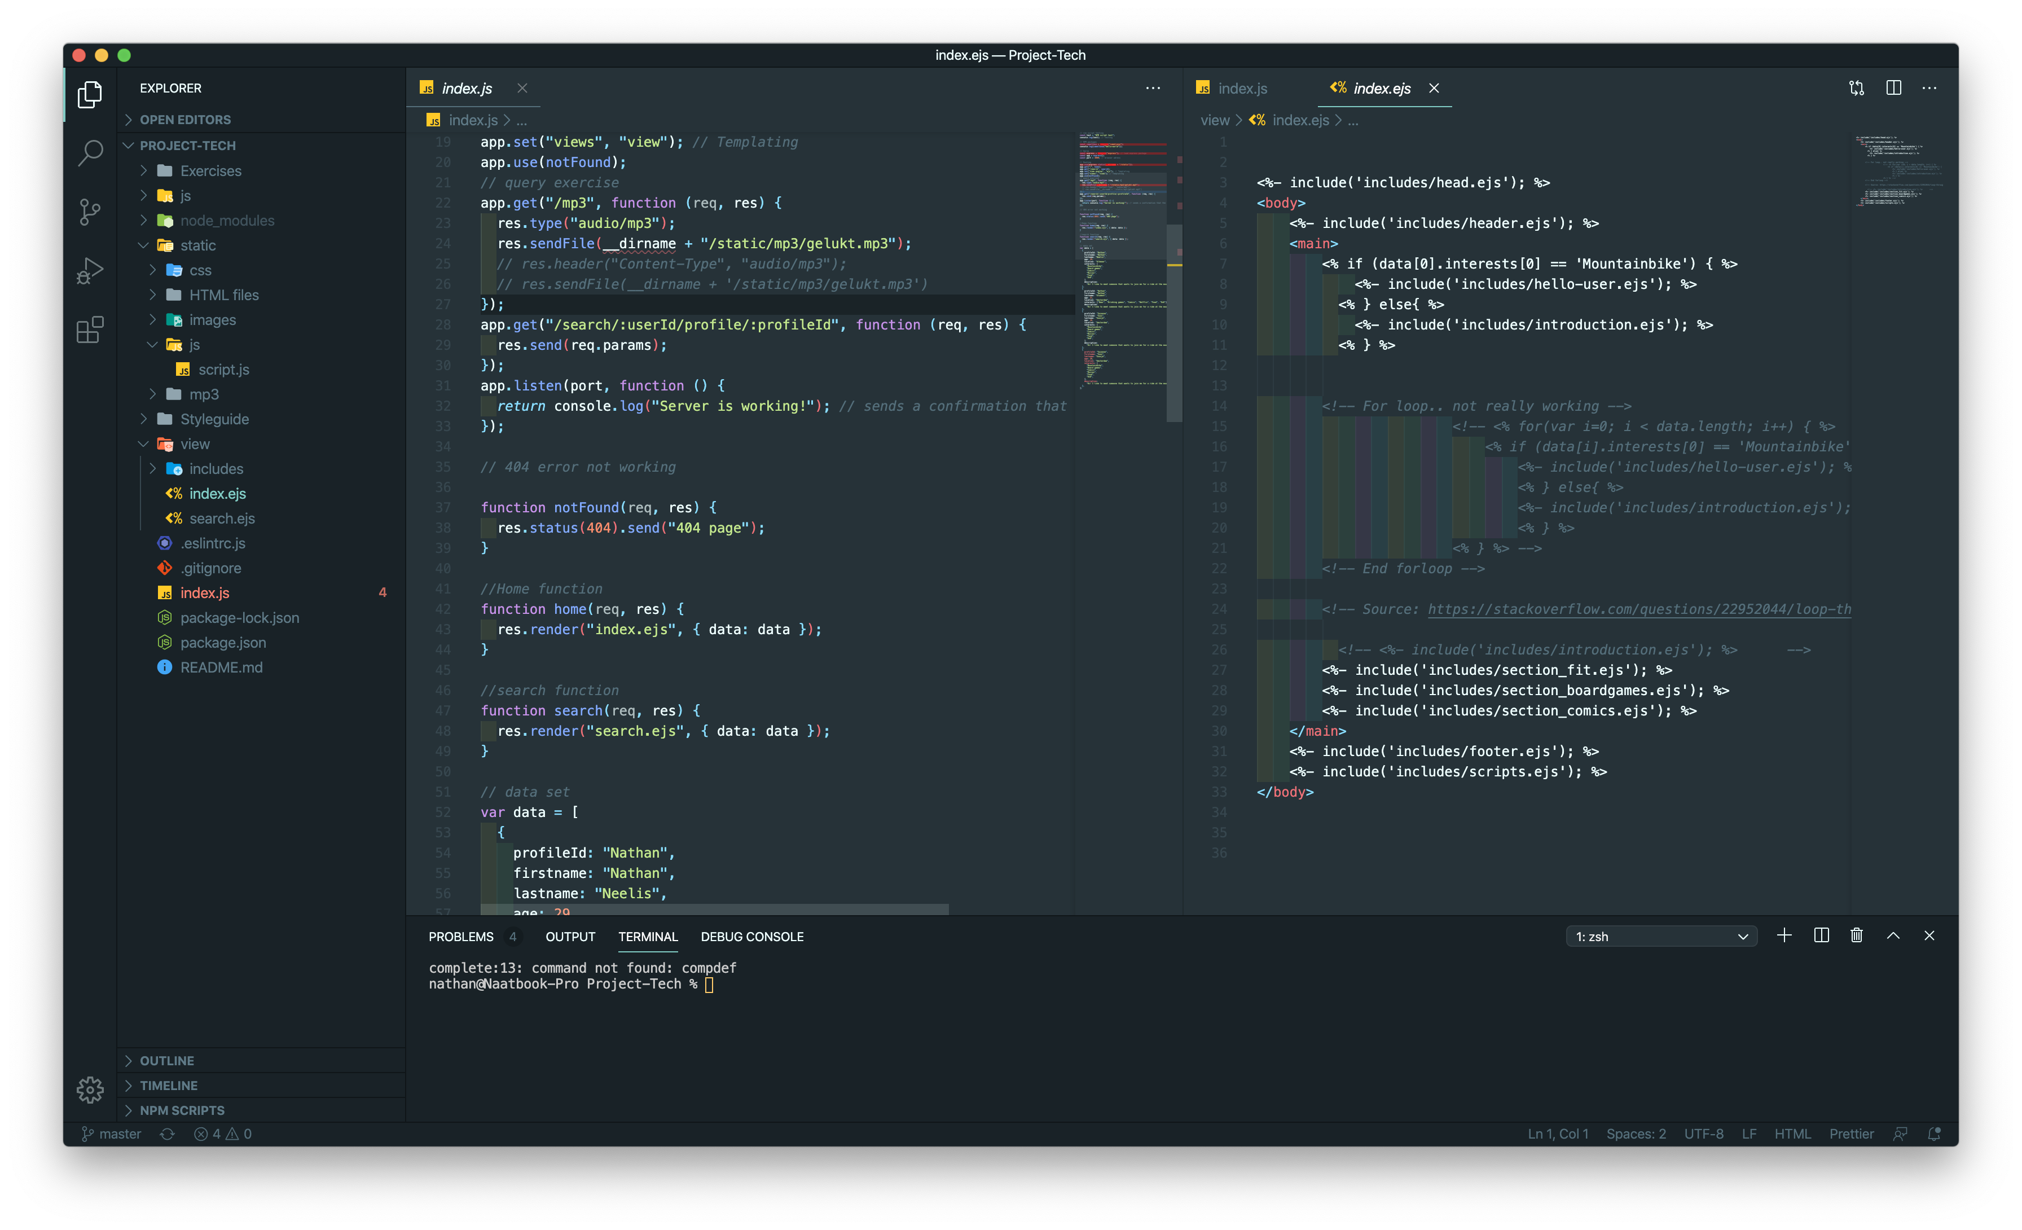Viewport: 2022px width, 1230px height.
Task: Open the Run and Debug view
Action: 90,270
